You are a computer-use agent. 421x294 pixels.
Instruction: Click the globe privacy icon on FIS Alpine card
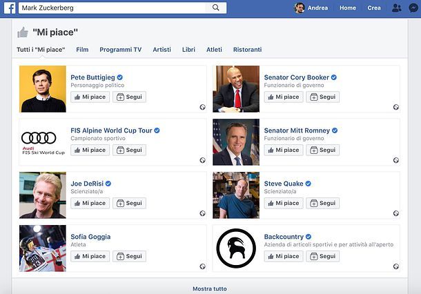coord(202,160)
